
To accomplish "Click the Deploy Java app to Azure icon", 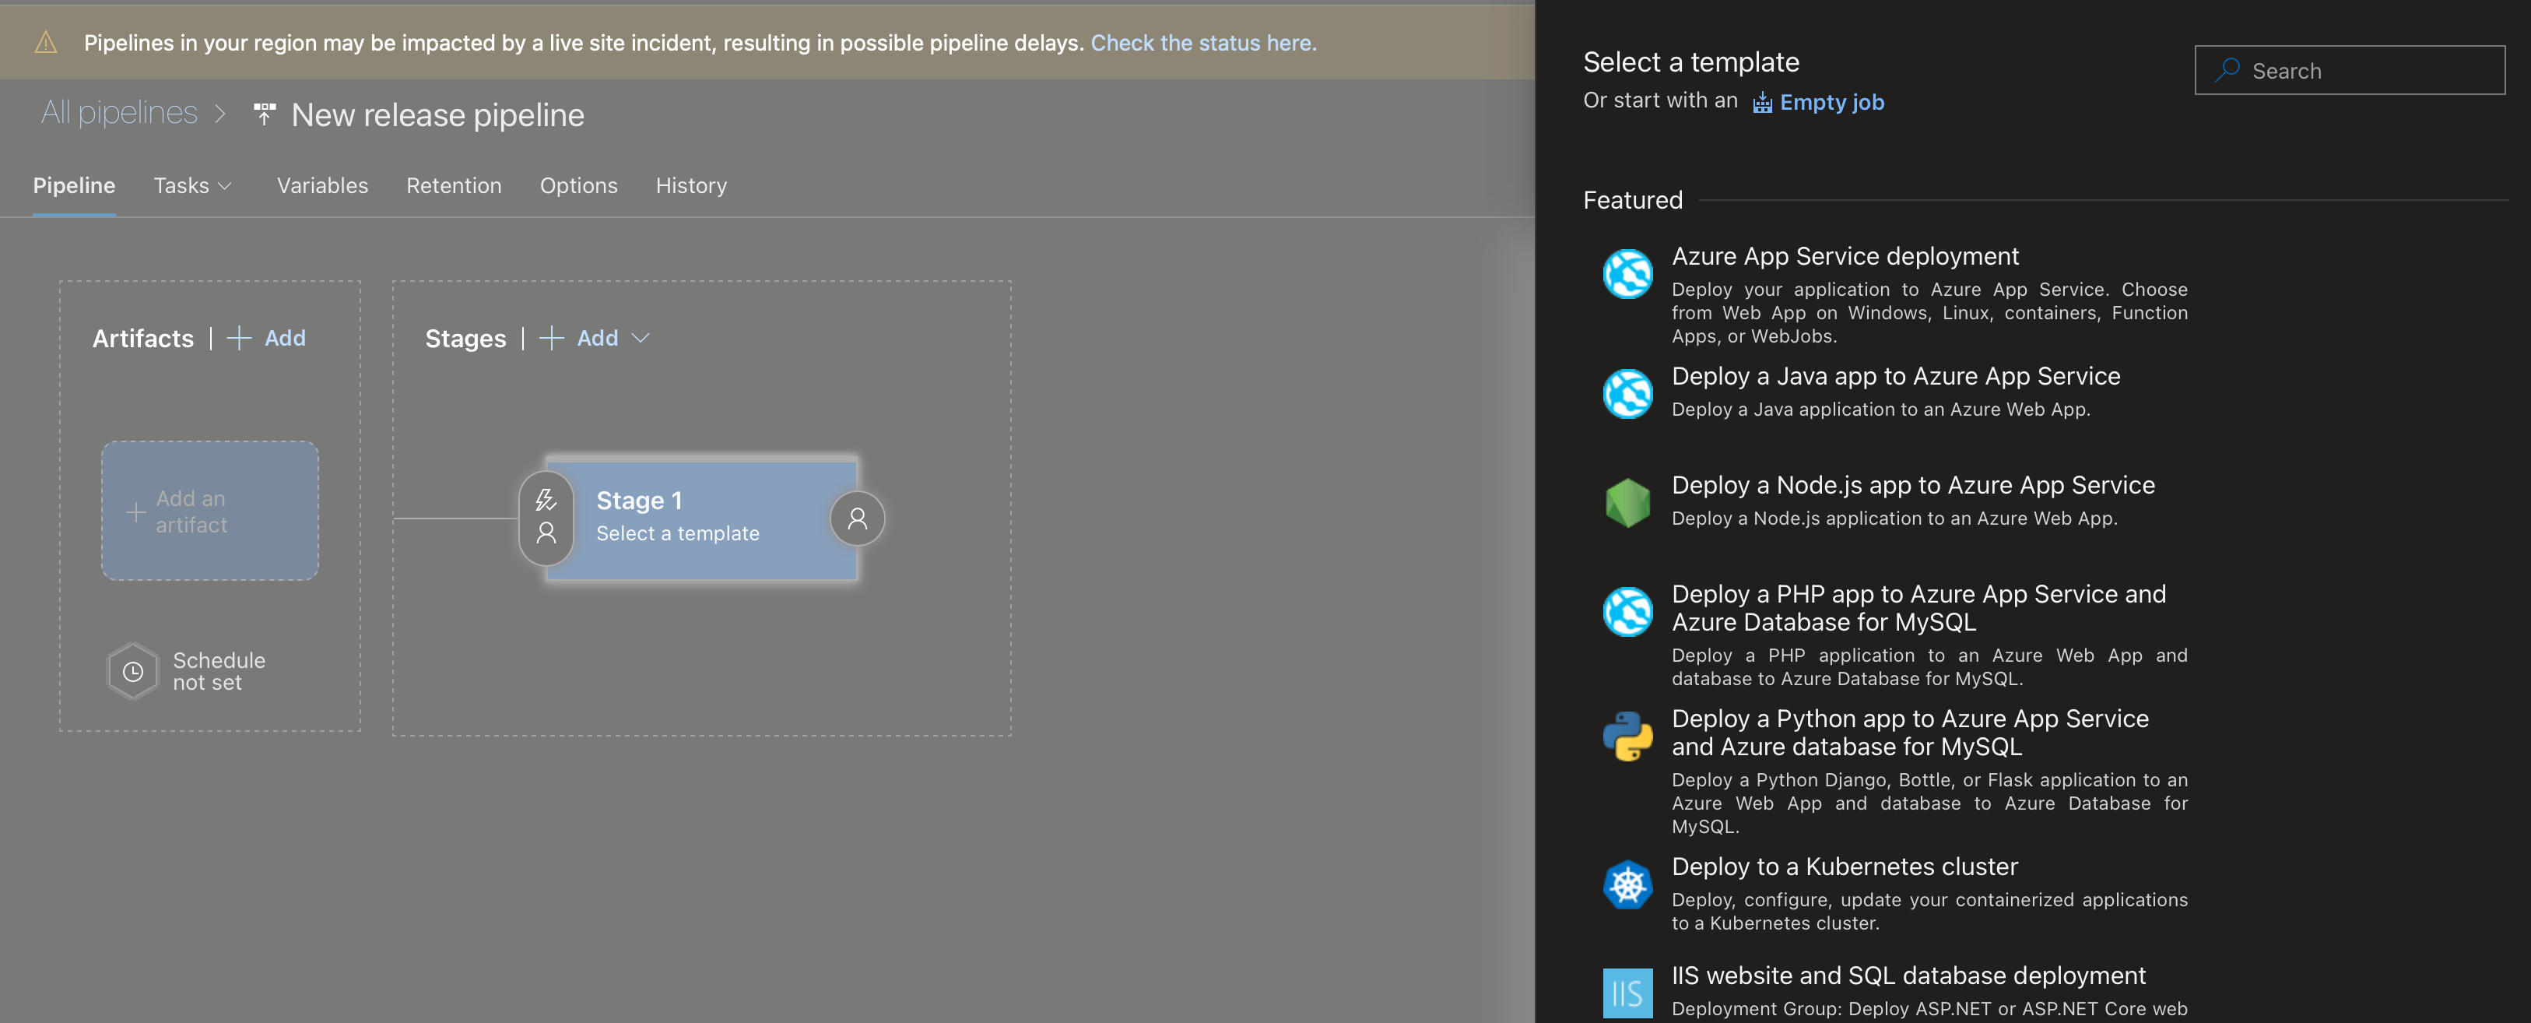I will pos(1627,392).
